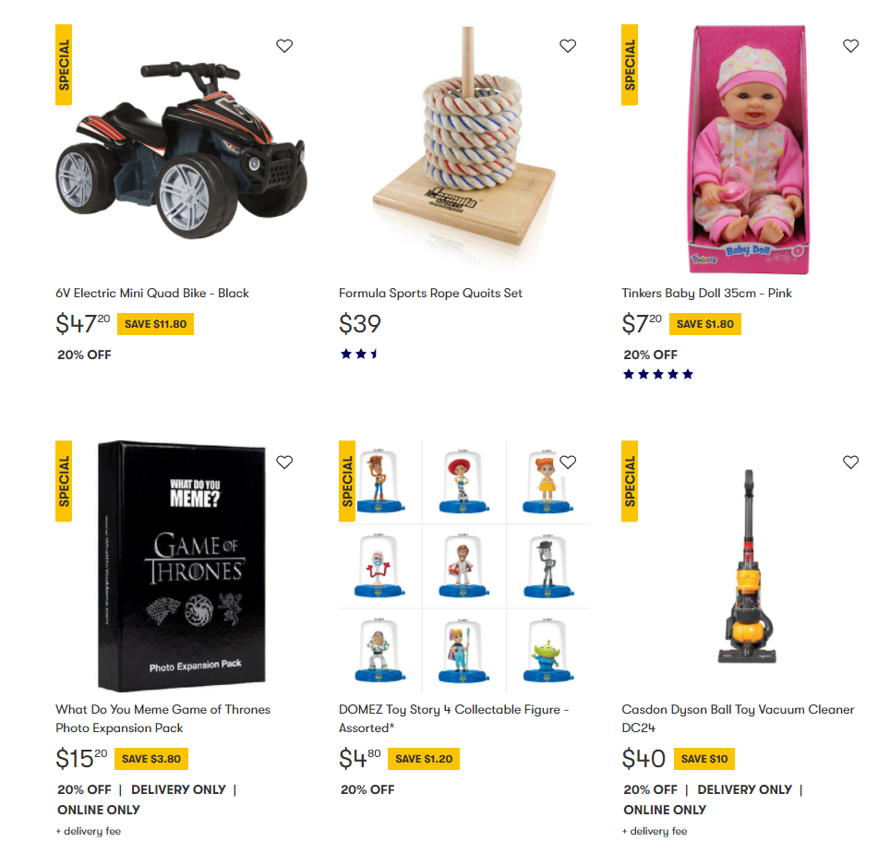Screen dimensions: 890x854
Task: Click the five-star rating under baby doll
Action: point(658,374)
